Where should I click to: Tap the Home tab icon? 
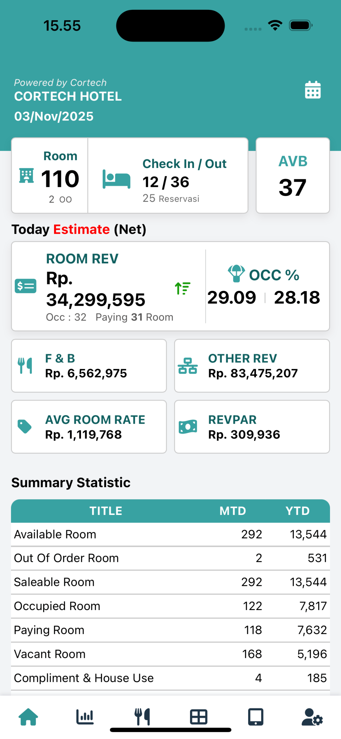coord(28,717)
